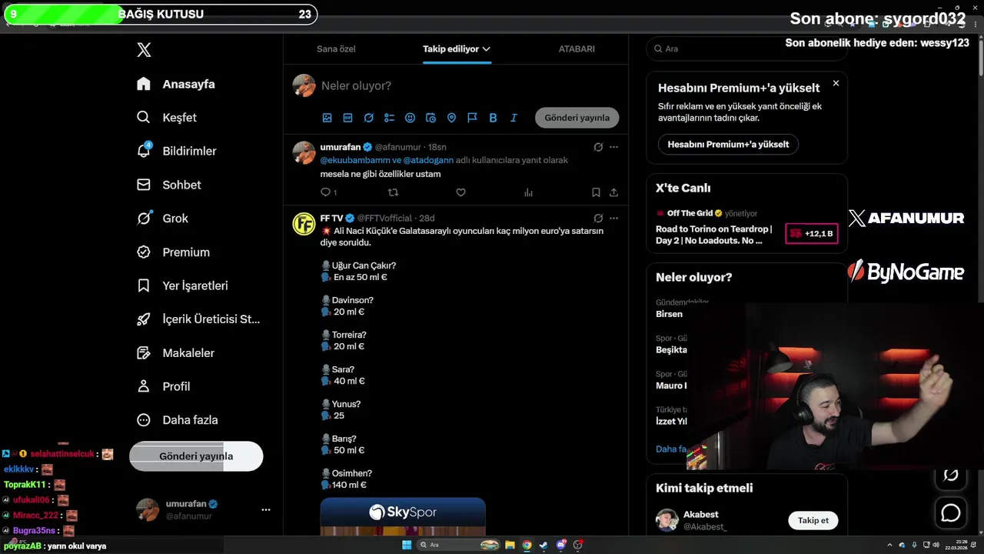Open the Sohbet messages page
This screenshot has width=984, height=554.
169,185
